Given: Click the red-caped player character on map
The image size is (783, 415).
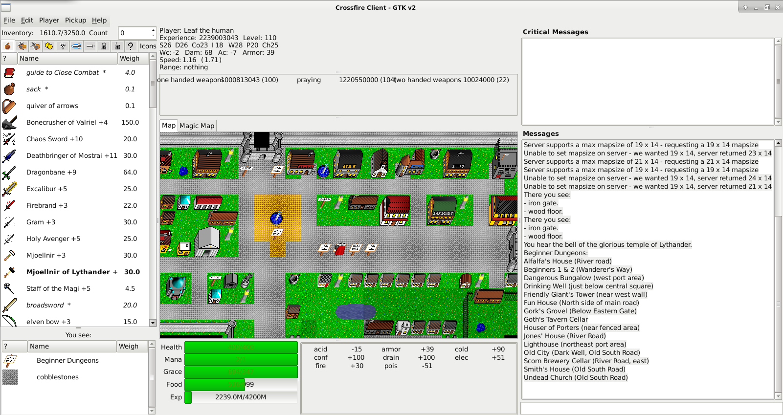Looking at the screenshot, I should coord(340,250).
